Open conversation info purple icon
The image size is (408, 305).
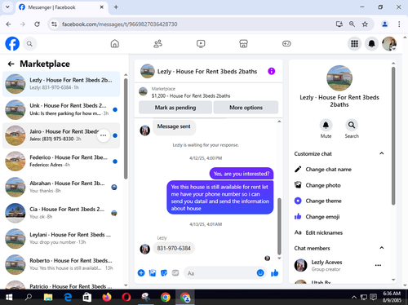click(x=272, y=71)
